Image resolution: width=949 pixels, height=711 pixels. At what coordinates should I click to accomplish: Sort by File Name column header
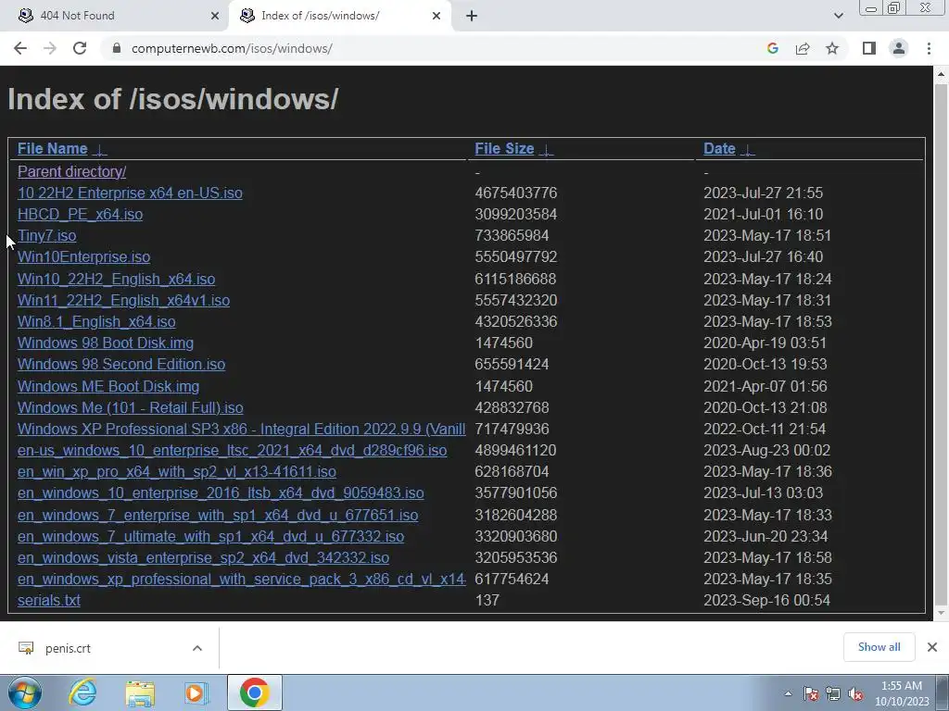pos(52,149)
